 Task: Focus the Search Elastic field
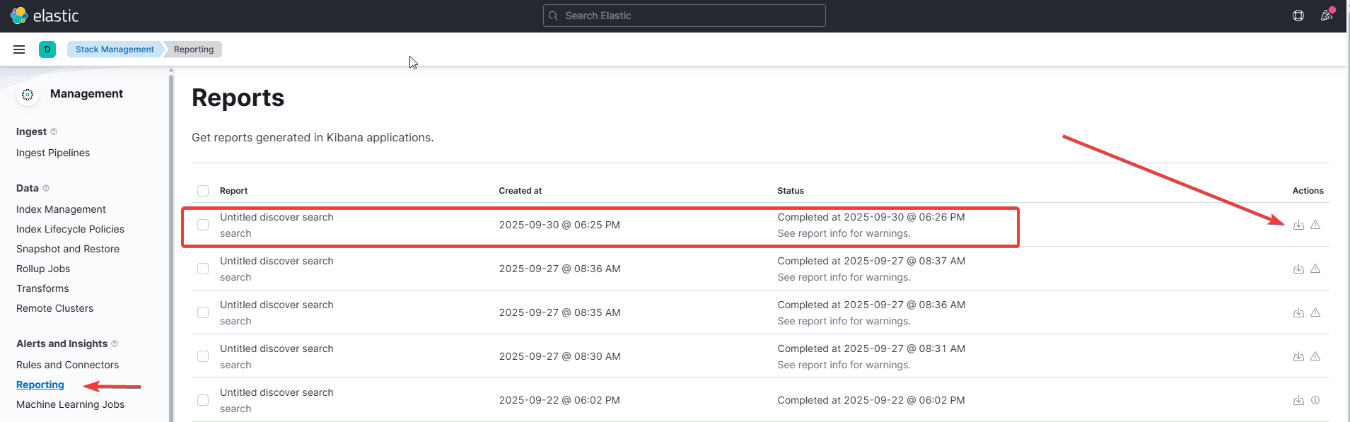coord(684,16)
